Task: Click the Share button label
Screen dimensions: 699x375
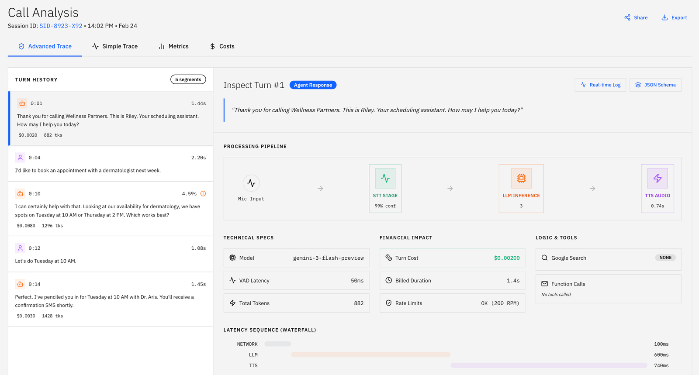Action: 641,17
